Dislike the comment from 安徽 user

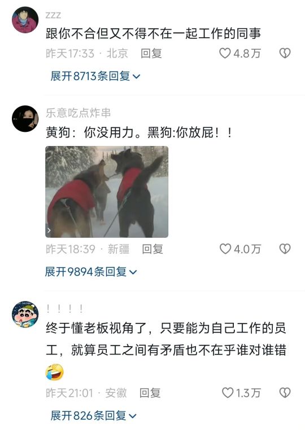(x=285, y=392)
